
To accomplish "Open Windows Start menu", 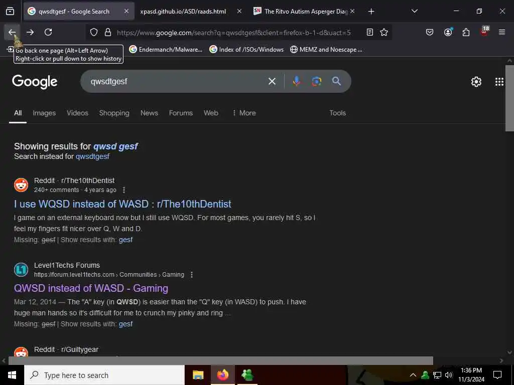I will click(12, 375).
